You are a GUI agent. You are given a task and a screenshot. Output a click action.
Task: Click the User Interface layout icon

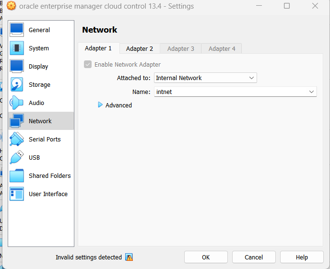[17, 194]
